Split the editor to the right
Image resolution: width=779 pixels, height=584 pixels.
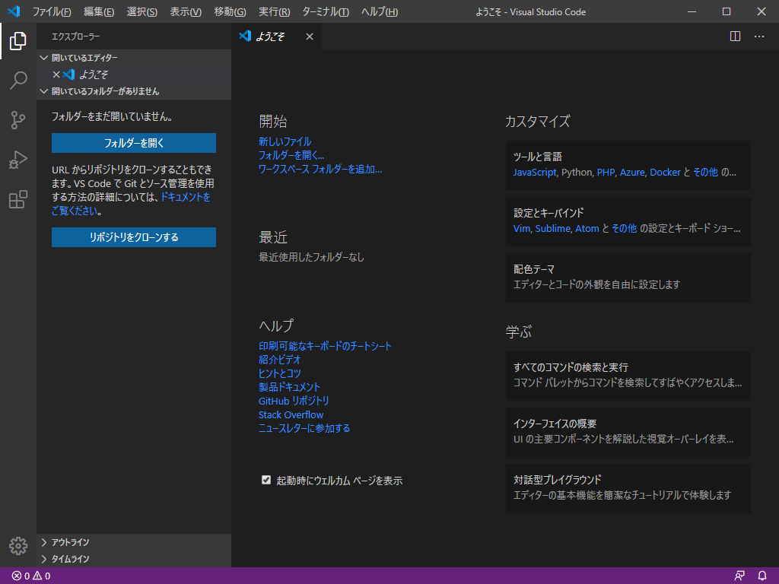[x=736, y=36]
